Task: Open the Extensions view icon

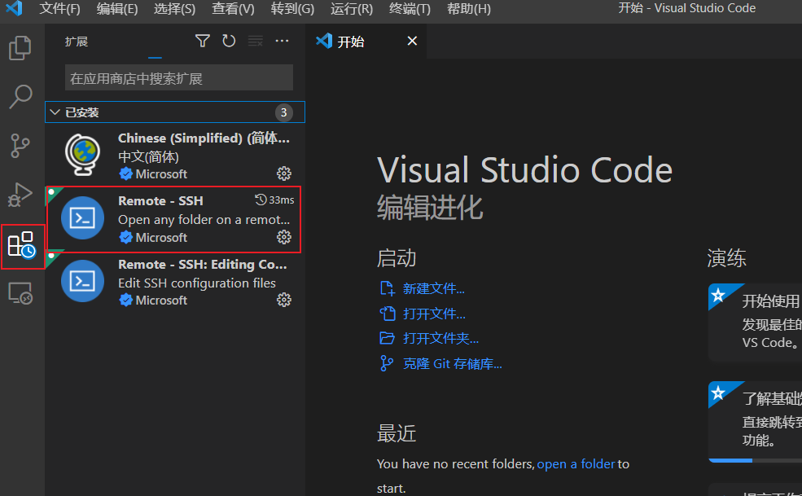Action: pos(22,245)
